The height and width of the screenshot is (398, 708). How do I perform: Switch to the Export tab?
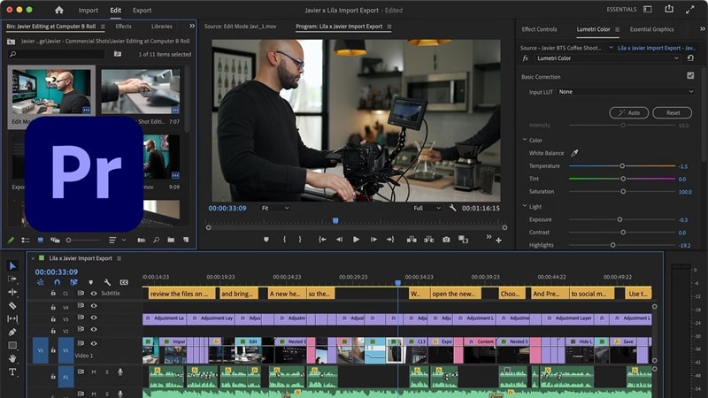tap(142, 11)
